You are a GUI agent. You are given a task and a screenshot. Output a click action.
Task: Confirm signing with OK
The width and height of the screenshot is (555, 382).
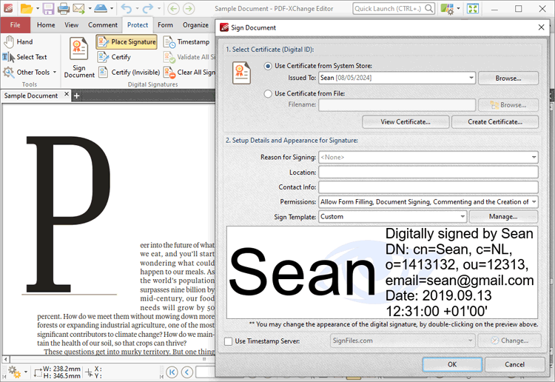452,364
